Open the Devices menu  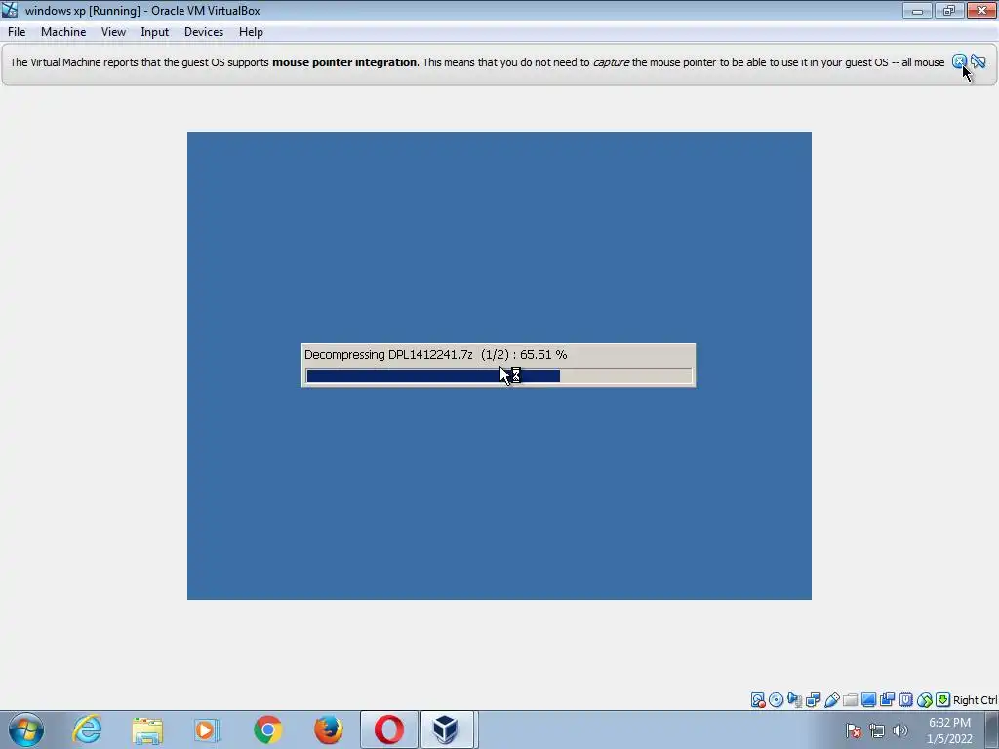(204, 32)
